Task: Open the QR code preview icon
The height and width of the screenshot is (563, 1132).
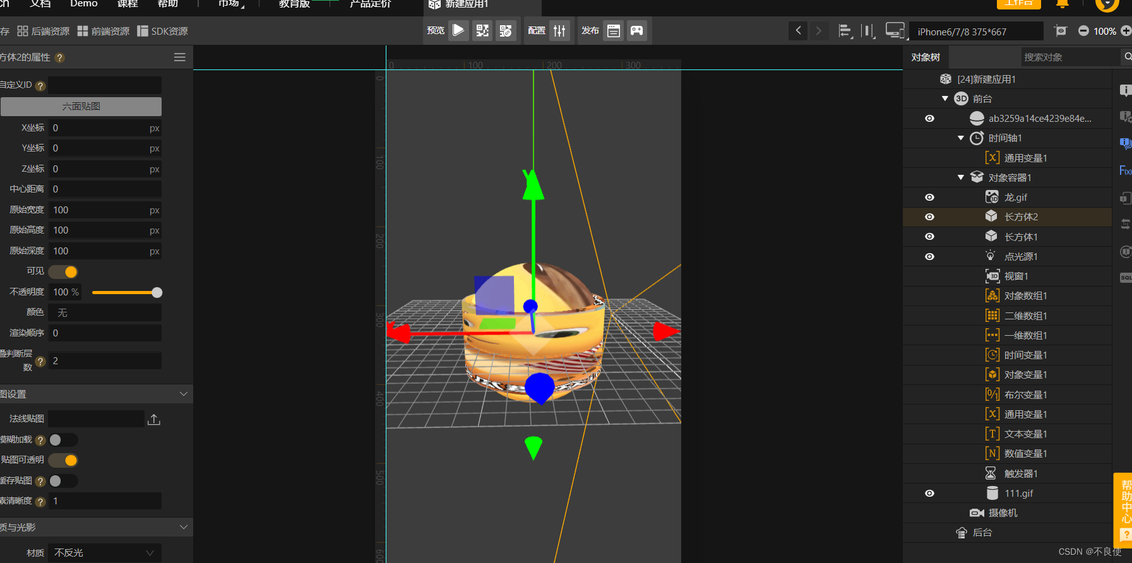Action: click(482, 30)
